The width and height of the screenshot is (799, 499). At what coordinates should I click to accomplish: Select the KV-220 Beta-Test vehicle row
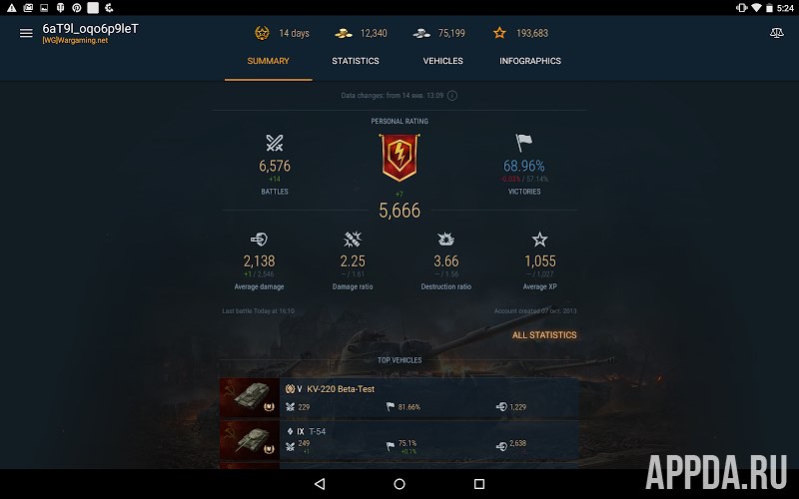click(x=399, y=397)
